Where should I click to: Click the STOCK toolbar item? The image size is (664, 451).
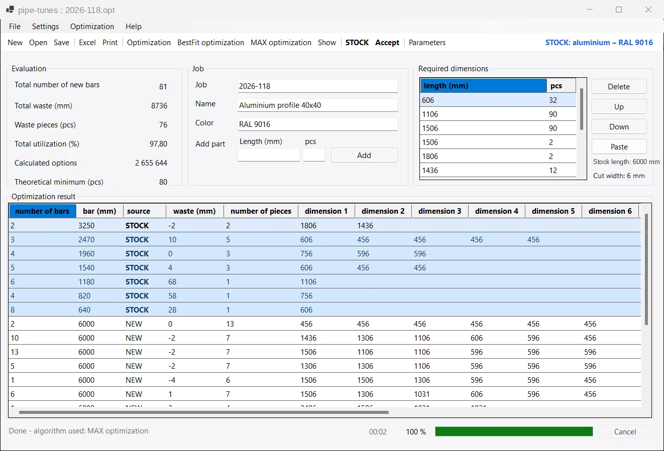357,43
